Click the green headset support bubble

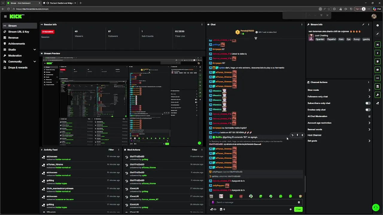376,207
